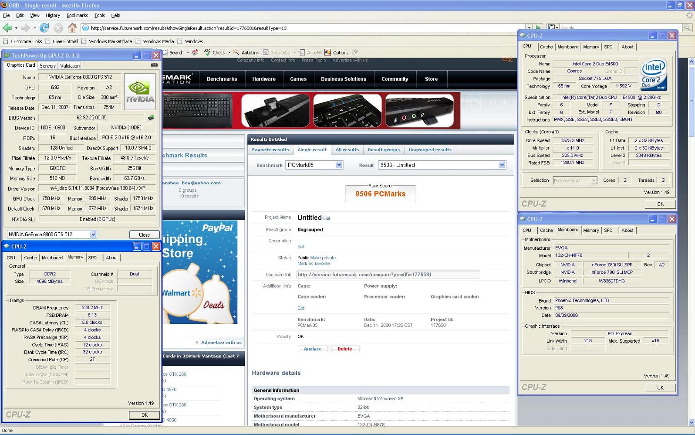Click the Go arrow beside address bar

[539, 28]
